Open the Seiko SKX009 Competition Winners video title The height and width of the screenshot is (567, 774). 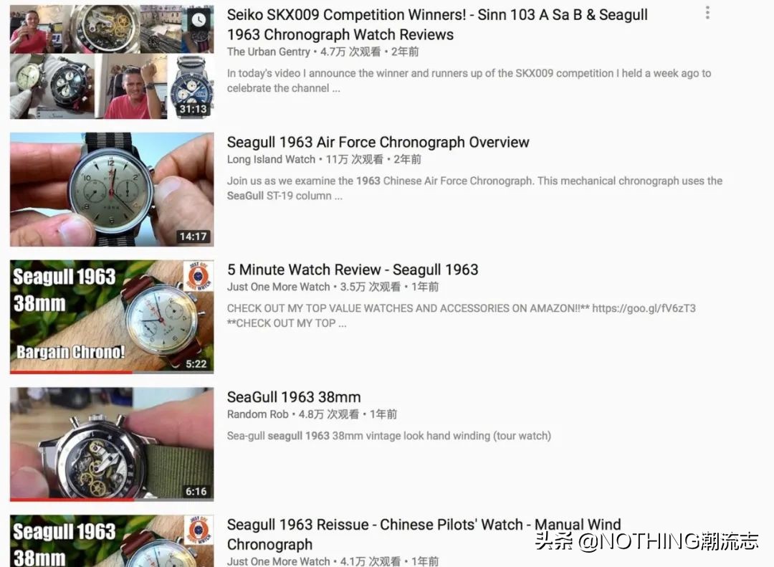pos(437,24)
